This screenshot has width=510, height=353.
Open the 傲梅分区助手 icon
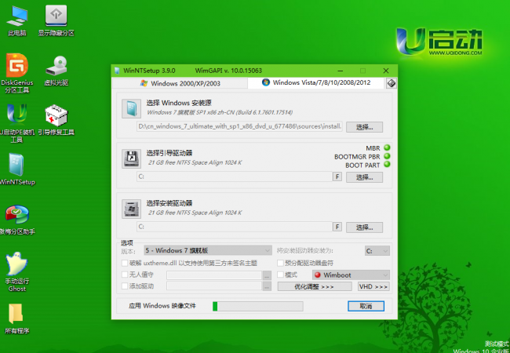pos(17,220)
